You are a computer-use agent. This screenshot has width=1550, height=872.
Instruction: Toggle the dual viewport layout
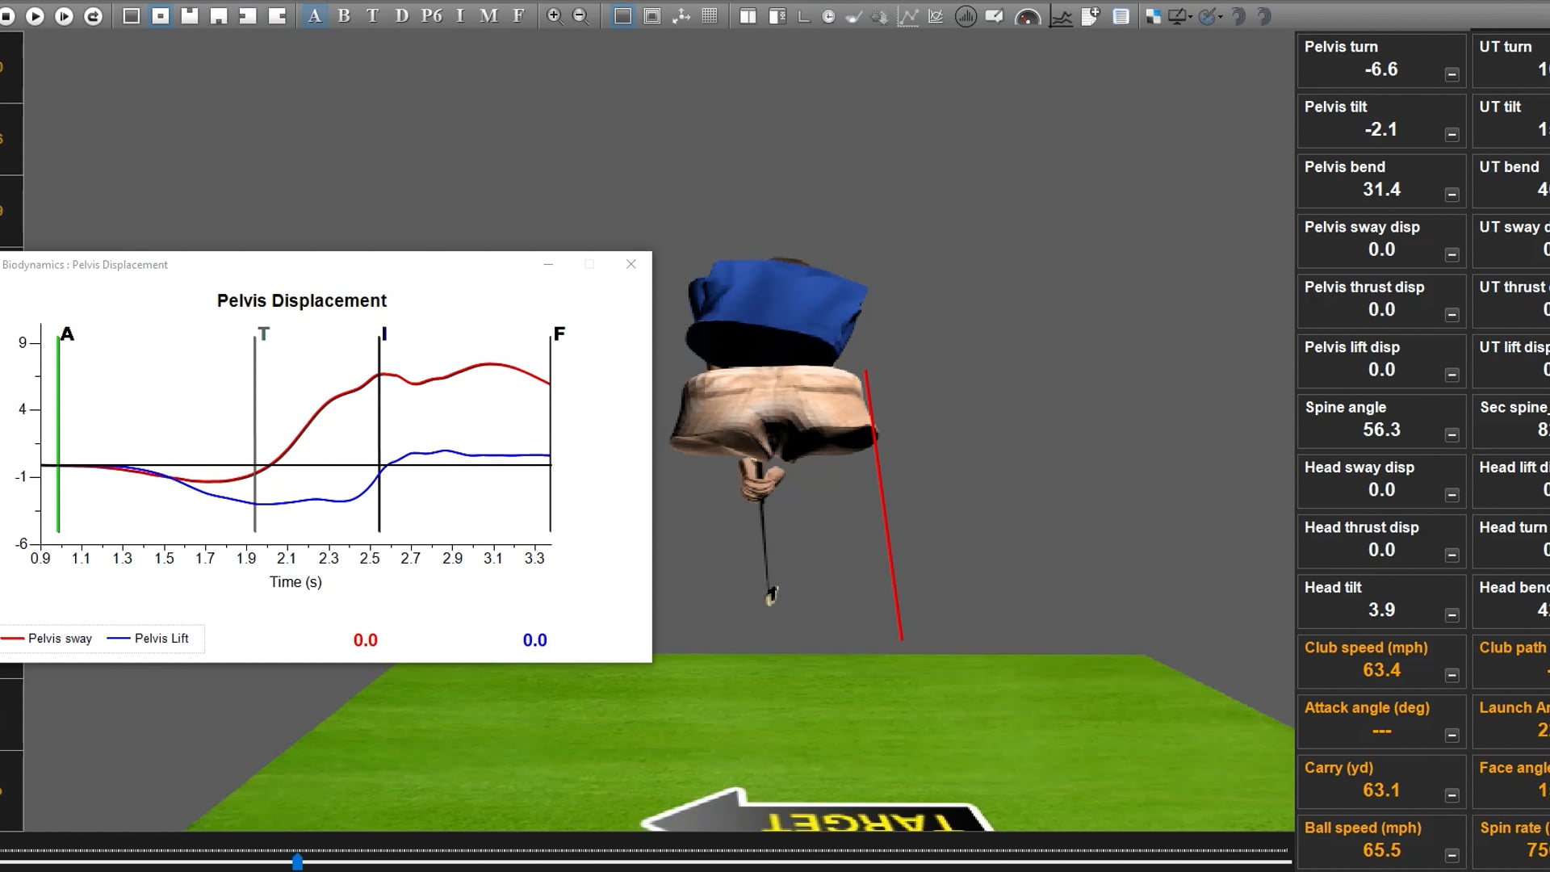pos(749,15)
